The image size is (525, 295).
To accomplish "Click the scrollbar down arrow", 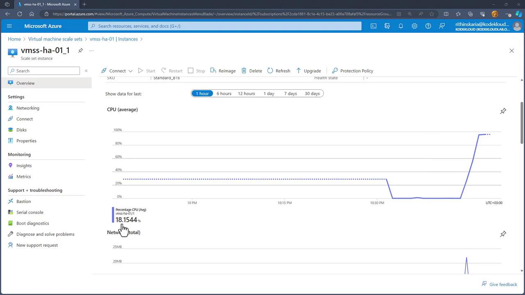I will tap(522, 271).
